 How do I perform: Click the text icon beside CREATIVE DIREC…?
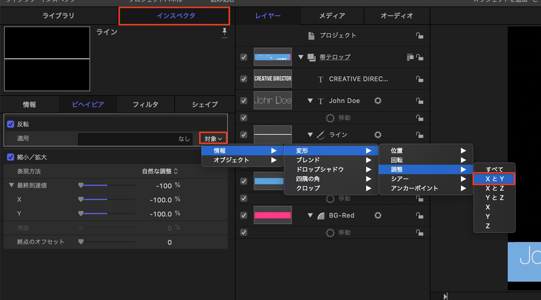[321, 79]
